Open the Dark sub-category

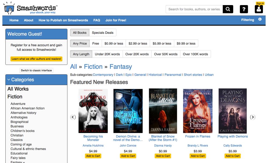click(119, 75)
